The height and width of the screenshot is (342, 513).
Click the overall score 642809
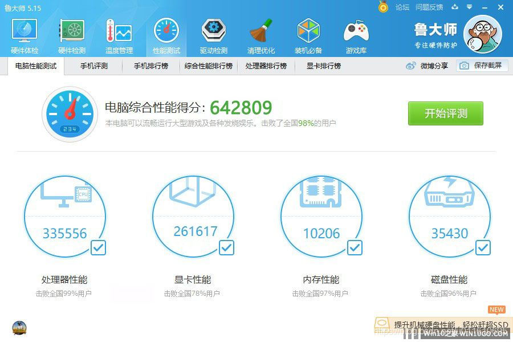(x=241, y=108)
